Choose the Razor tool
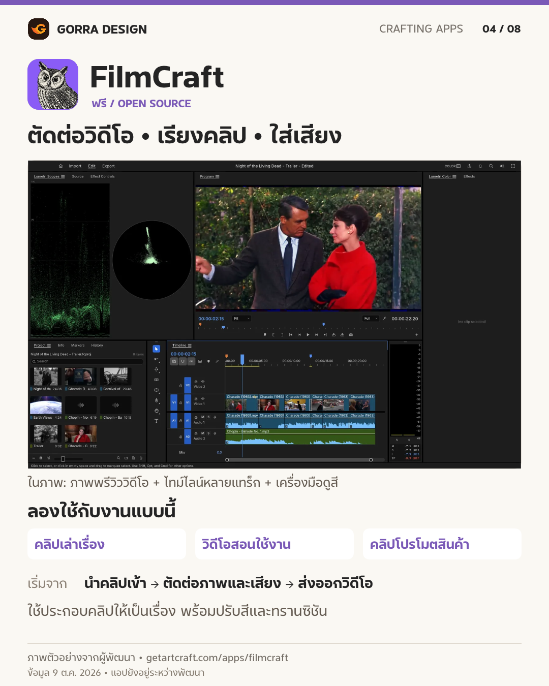This screenshot has height=686, width=549. 156,380
